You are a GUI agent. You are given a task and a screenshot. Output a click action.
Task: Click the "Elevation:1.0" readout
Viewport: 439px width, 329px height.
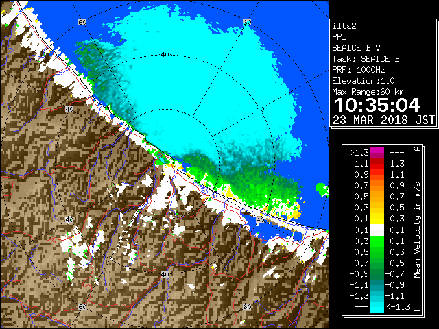tap(364, 81)
